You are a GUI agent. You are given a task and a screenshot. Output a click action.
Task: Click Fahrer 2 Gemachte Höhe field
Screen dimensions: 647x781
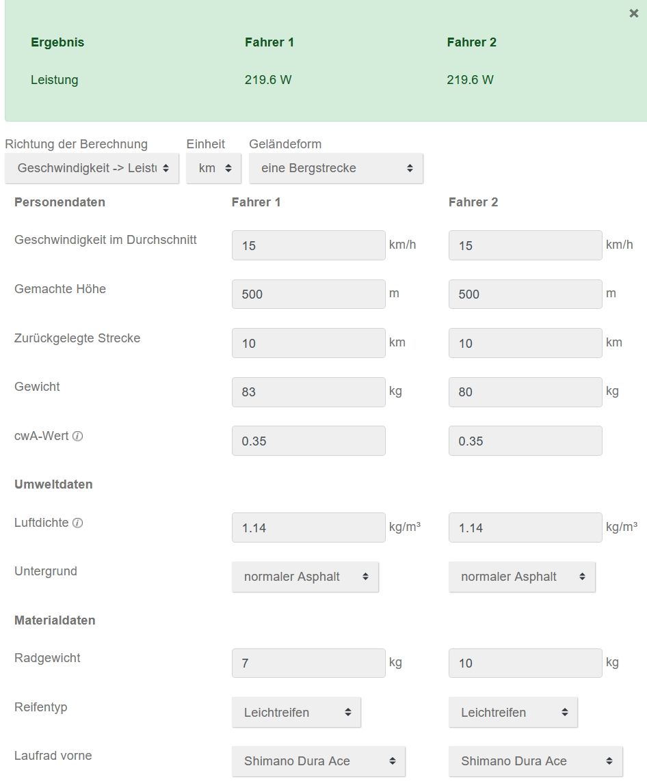pyautogui.click(x=525, y=294)
